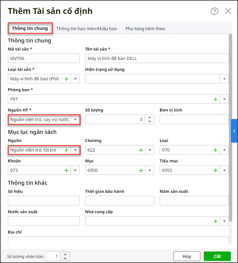Click the green plus in Loại tài sản
This screenshot has height=263, width=238.
click(x=66, y=79)
